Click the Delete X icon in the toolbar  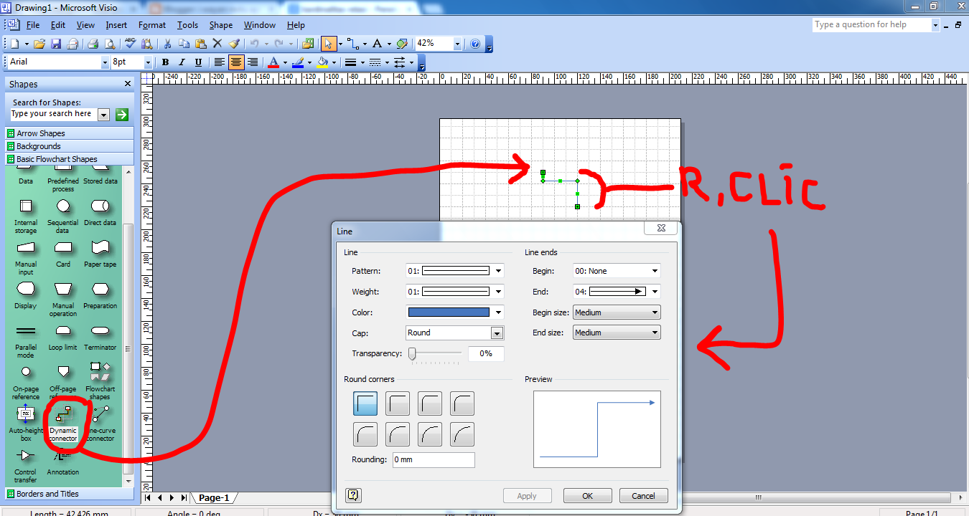217,44
